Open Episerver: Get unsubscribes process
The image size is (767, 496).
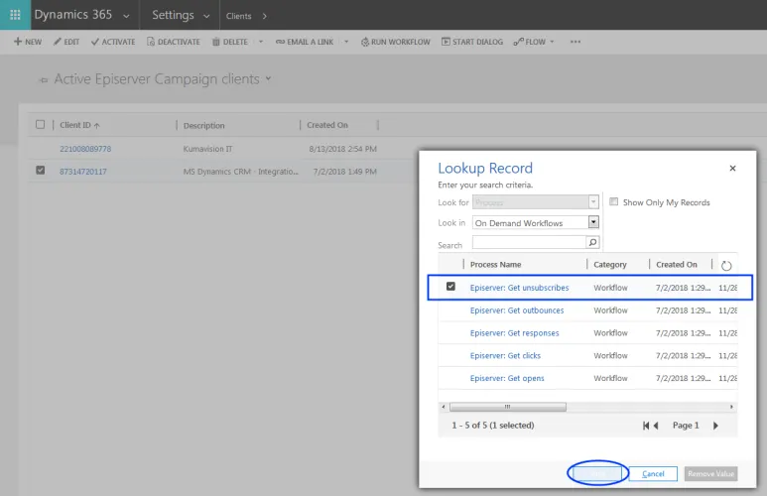click(520, 288)
